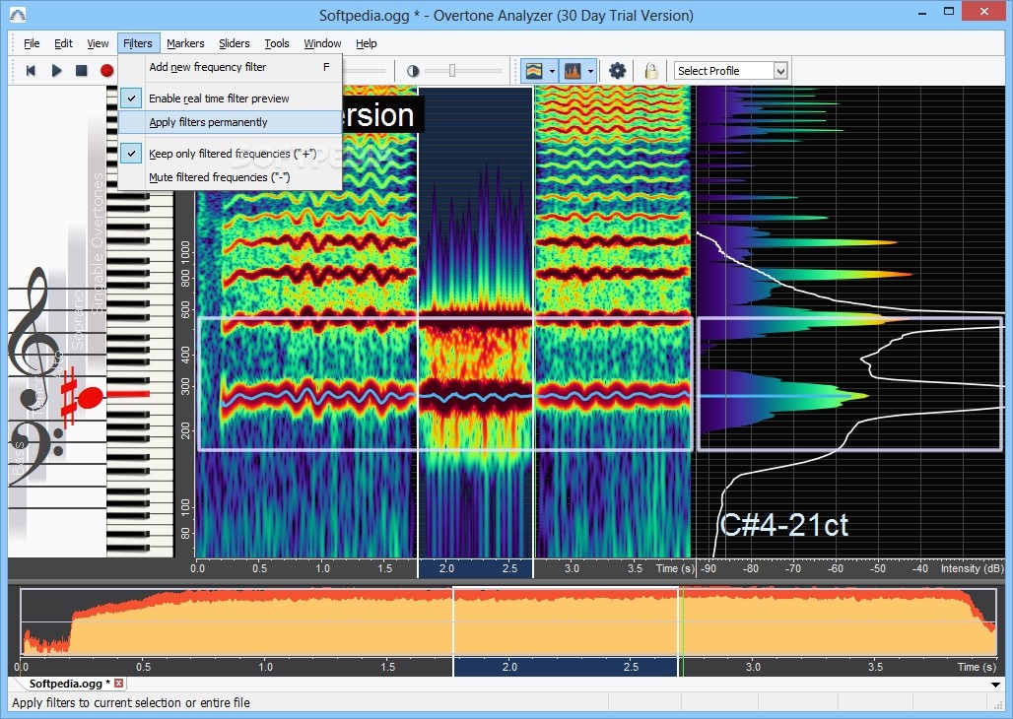Select Apply filters permanently
1013x719 pixels.
[230, 122]
